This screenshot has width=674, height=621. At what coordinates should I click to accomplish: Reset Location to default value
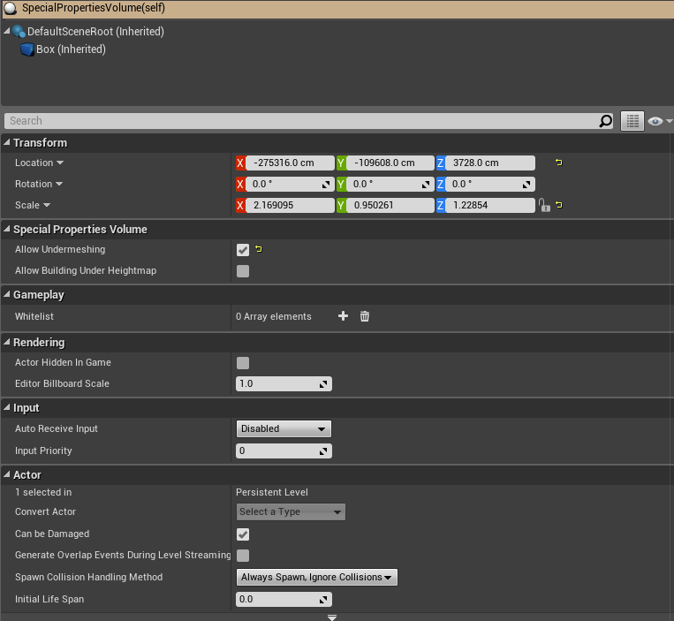pyautogui.click(x=558, y=163)
